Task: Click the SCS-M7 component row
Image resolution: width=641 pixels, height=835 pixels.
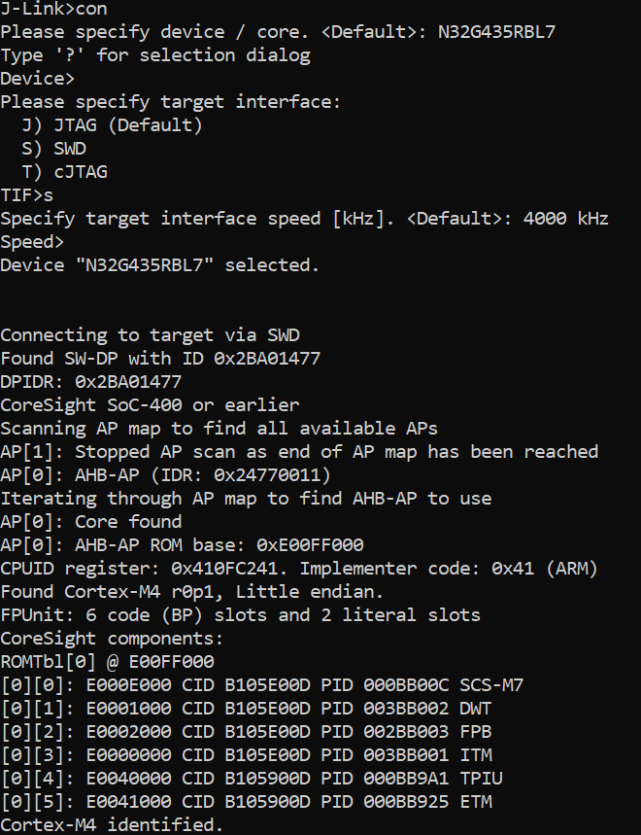Action: (262, 685)
